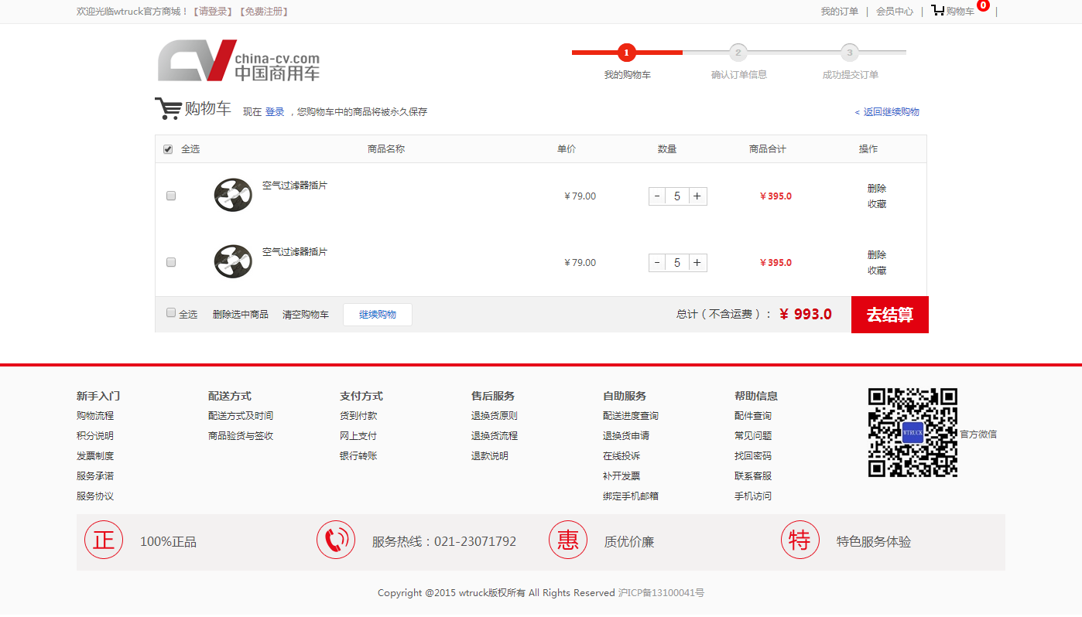Decrease quantity of second item with minus

(x=657, y=263)
